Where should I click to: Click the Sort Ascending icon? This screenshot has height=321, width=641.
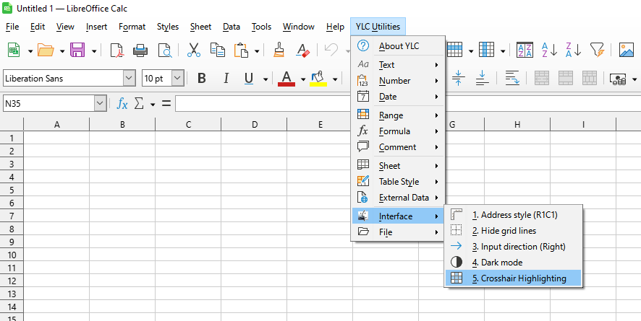click(549, 50)
